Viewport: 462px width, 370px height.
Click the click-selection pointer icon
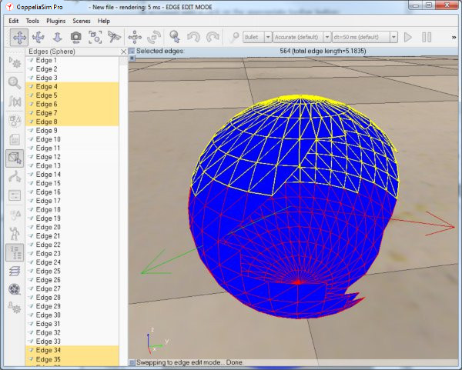(175, 38)
